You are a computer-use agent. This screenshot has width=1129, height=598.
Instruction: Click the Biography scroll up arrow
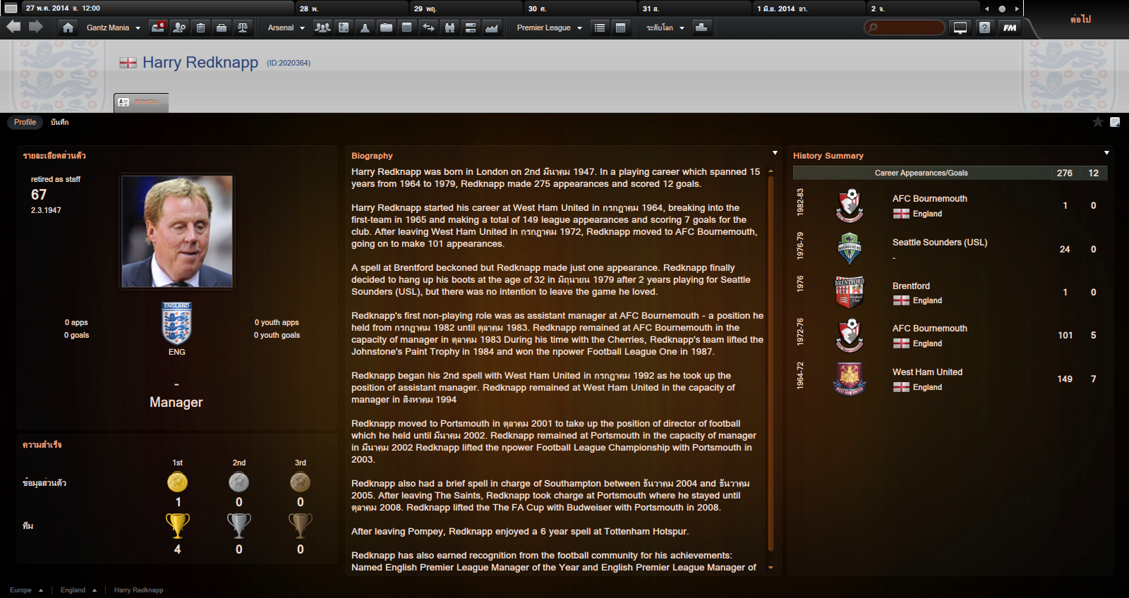(771, 171)
